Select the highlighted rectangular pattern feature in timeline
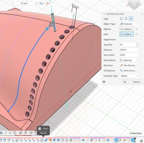144x143 pixels. point(116,140)
